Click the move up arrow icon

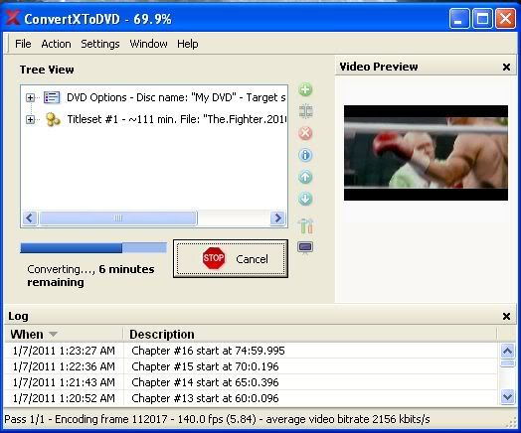[x=305, y=177]
